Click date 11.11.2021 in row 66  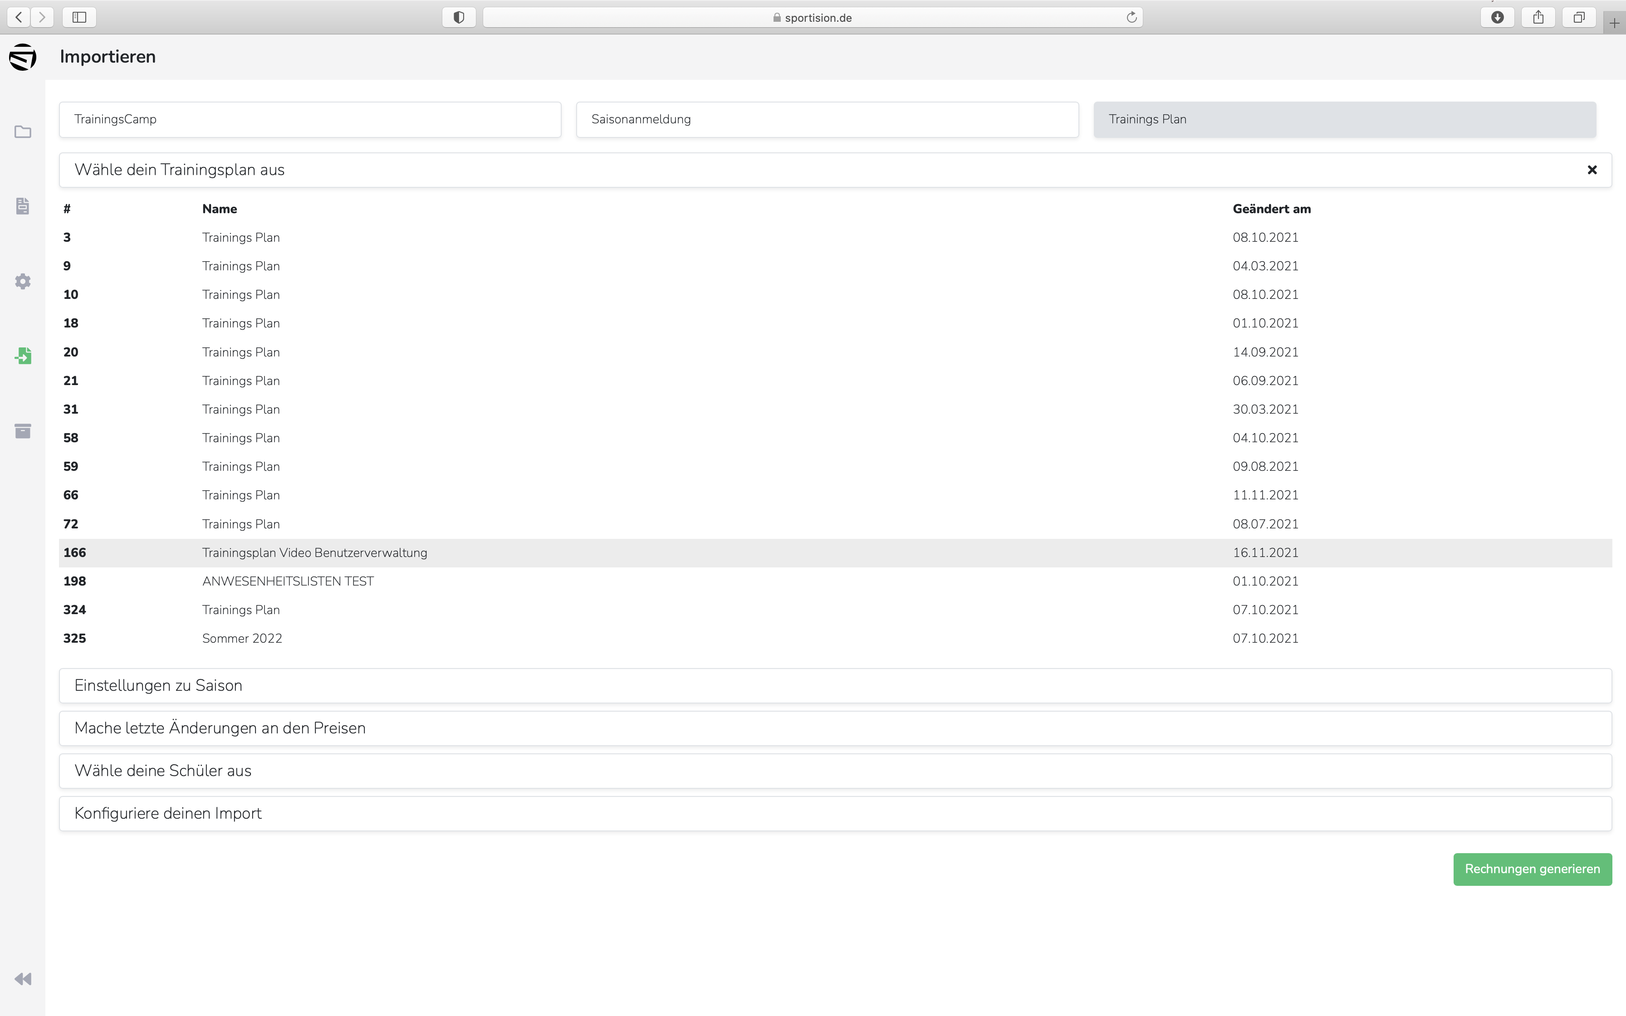click(1265, 495)
